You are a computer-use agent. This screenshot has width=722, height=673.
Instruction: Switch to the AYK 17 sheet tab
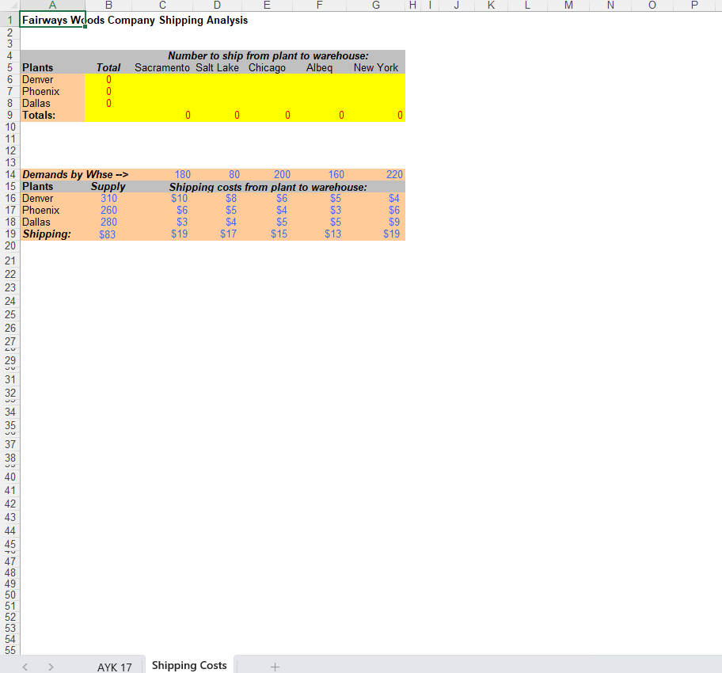point(115,667)
